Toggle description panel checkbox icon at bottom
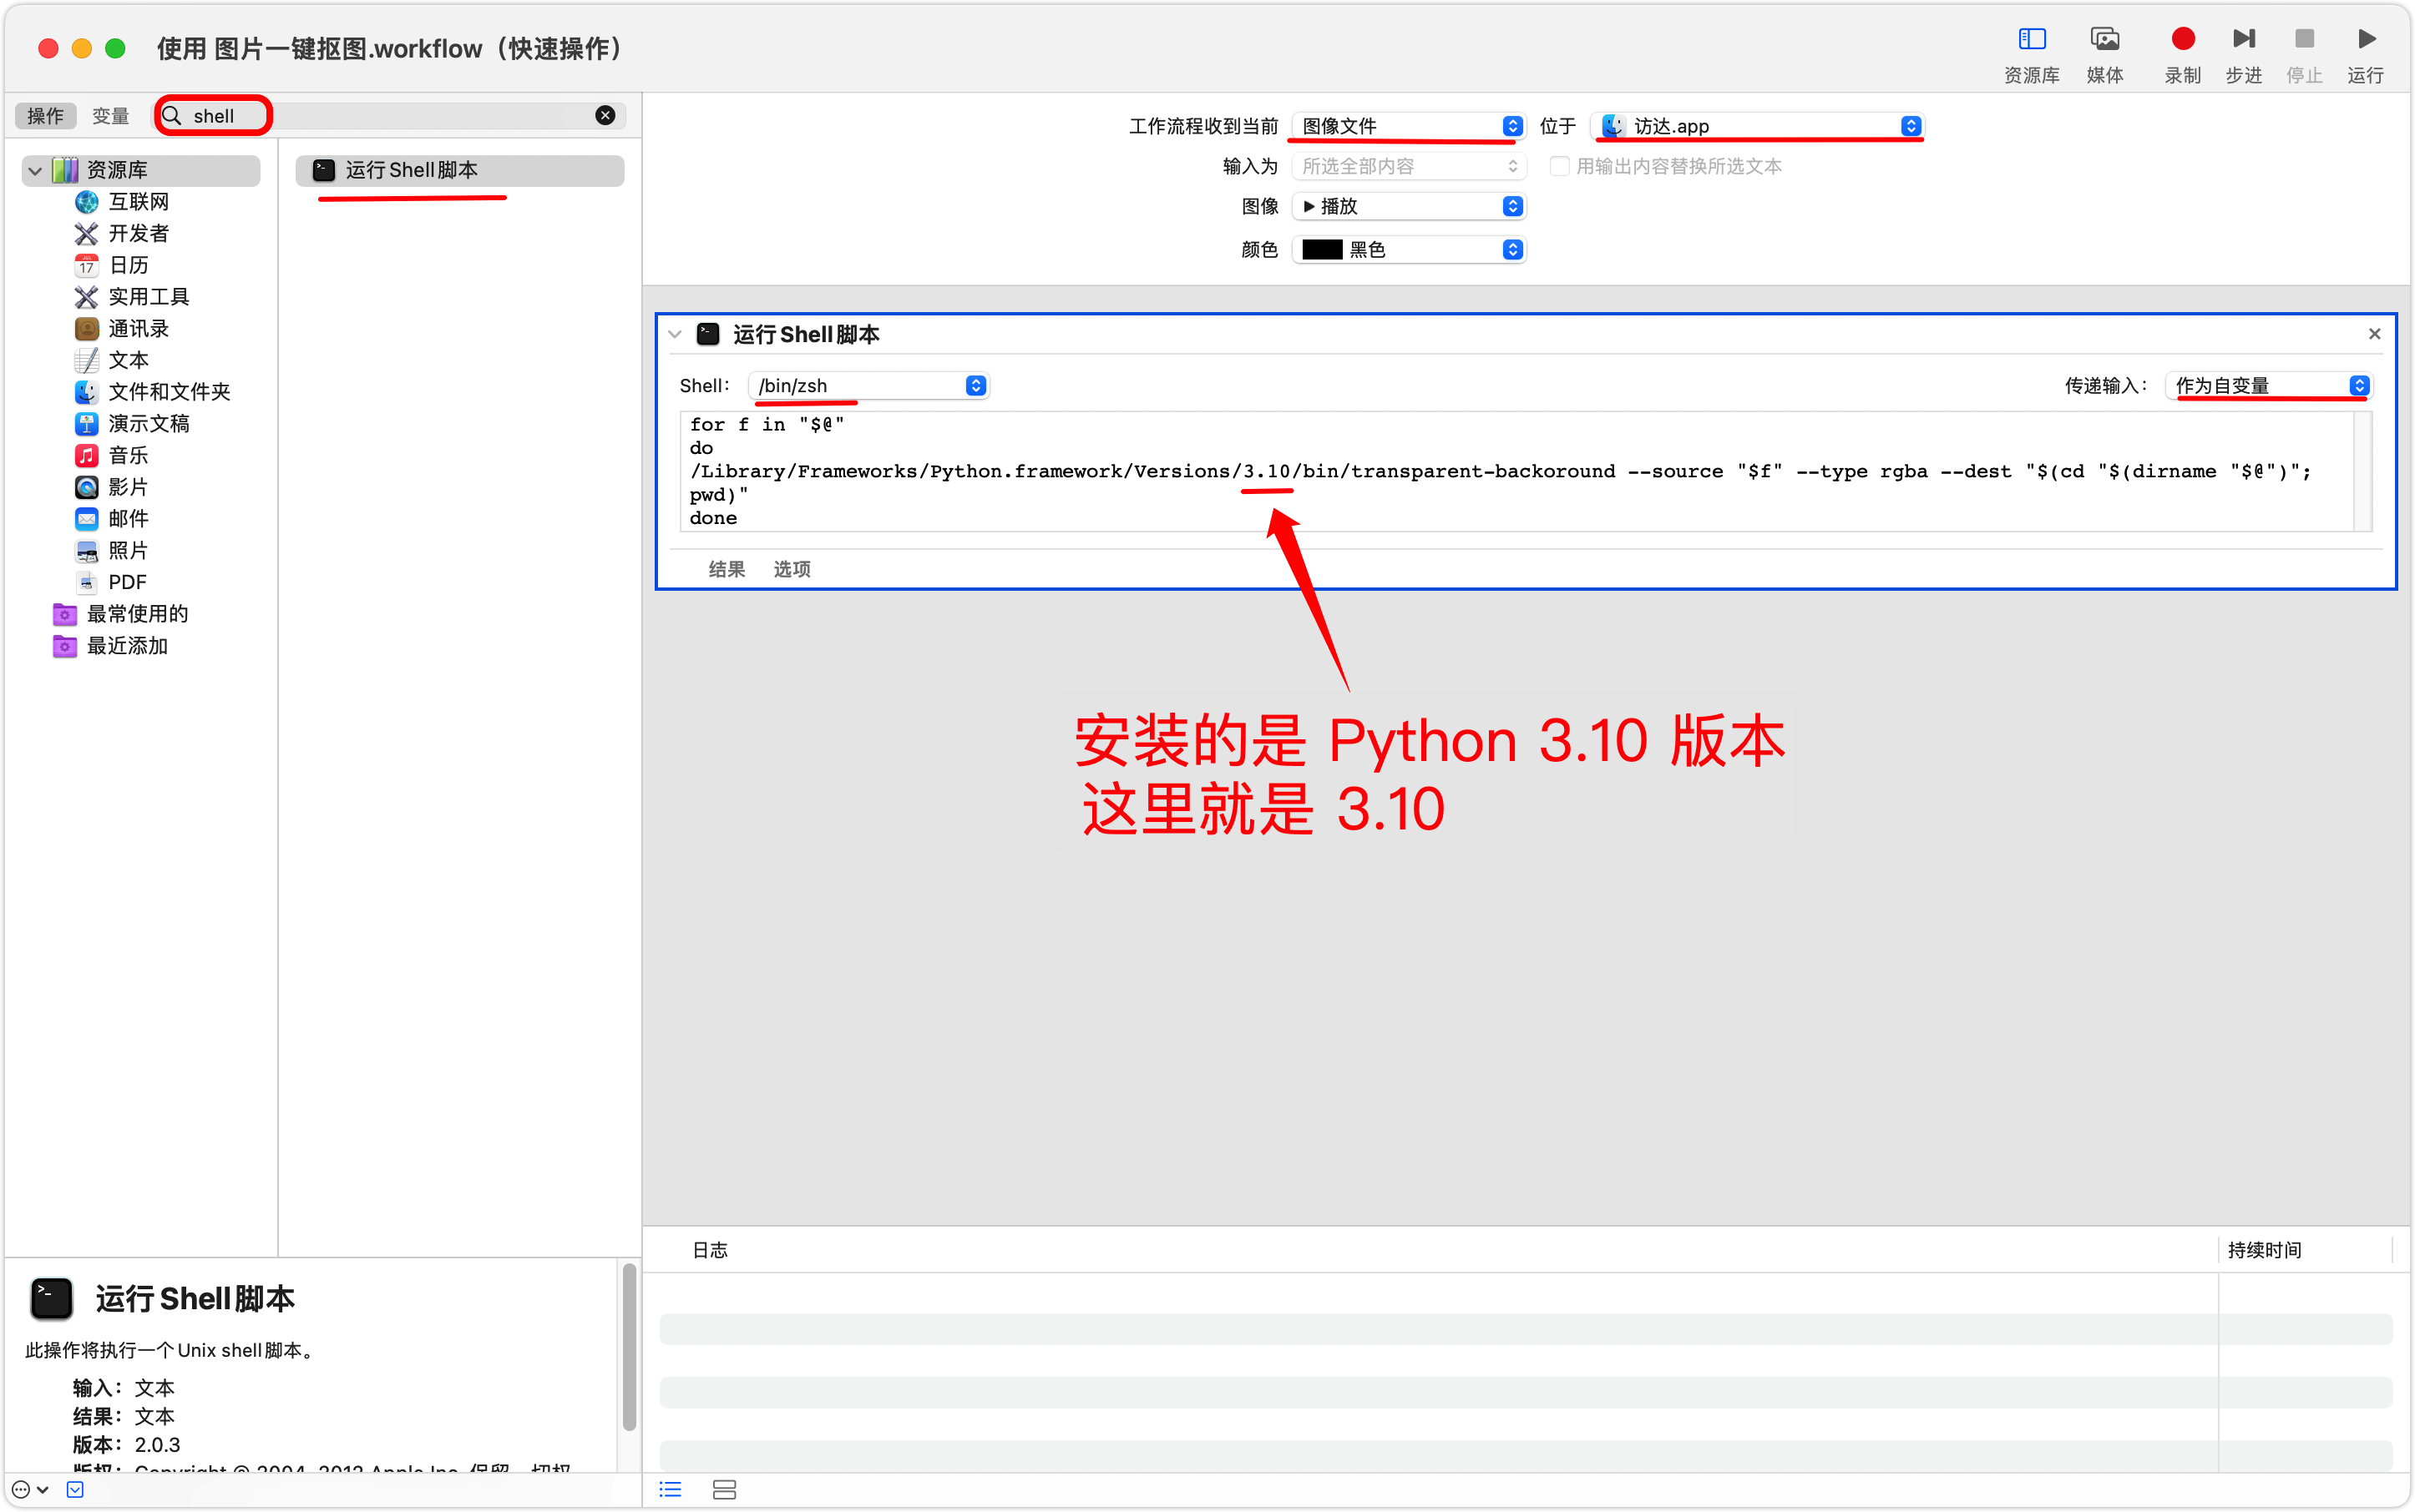The height and width of the screenshot is (1512, 2415). point(75,1490)
